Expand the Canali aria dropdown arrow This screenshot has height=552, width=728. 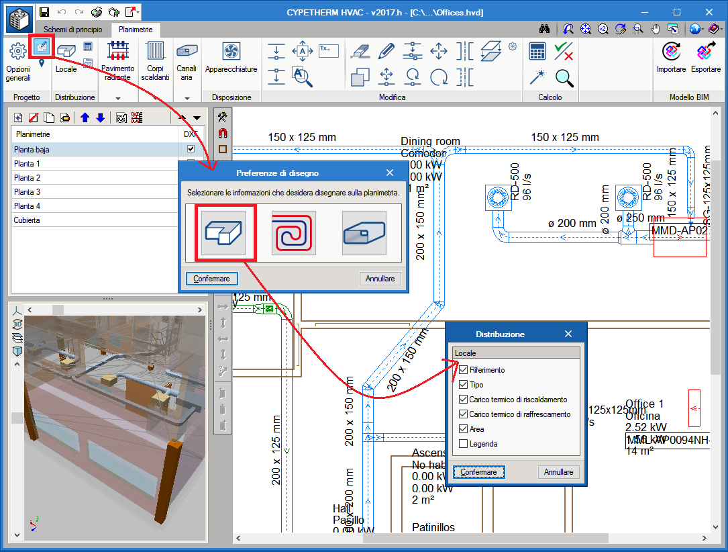(187, 98)
